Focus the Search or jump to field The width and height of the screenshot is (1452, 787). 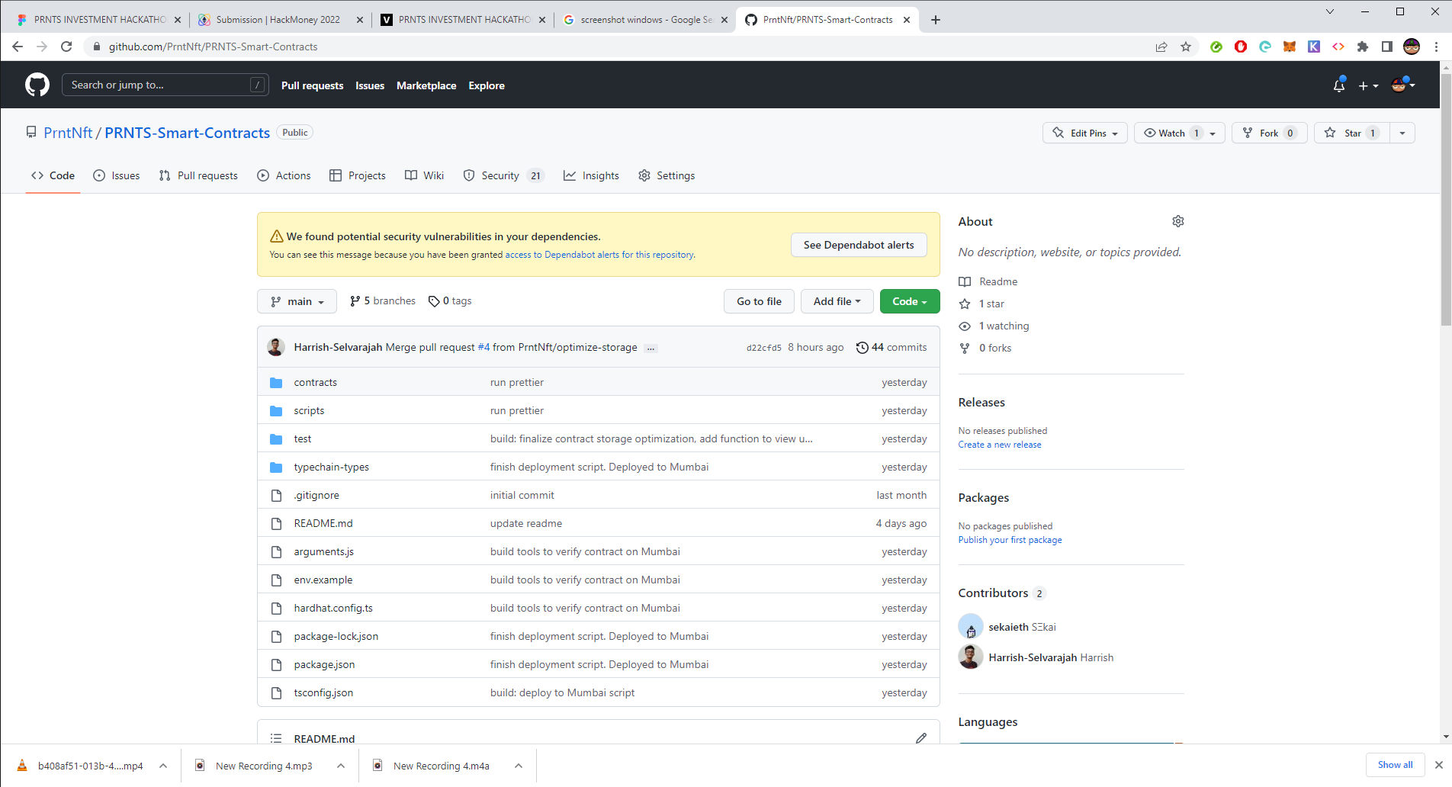[165, 85]
